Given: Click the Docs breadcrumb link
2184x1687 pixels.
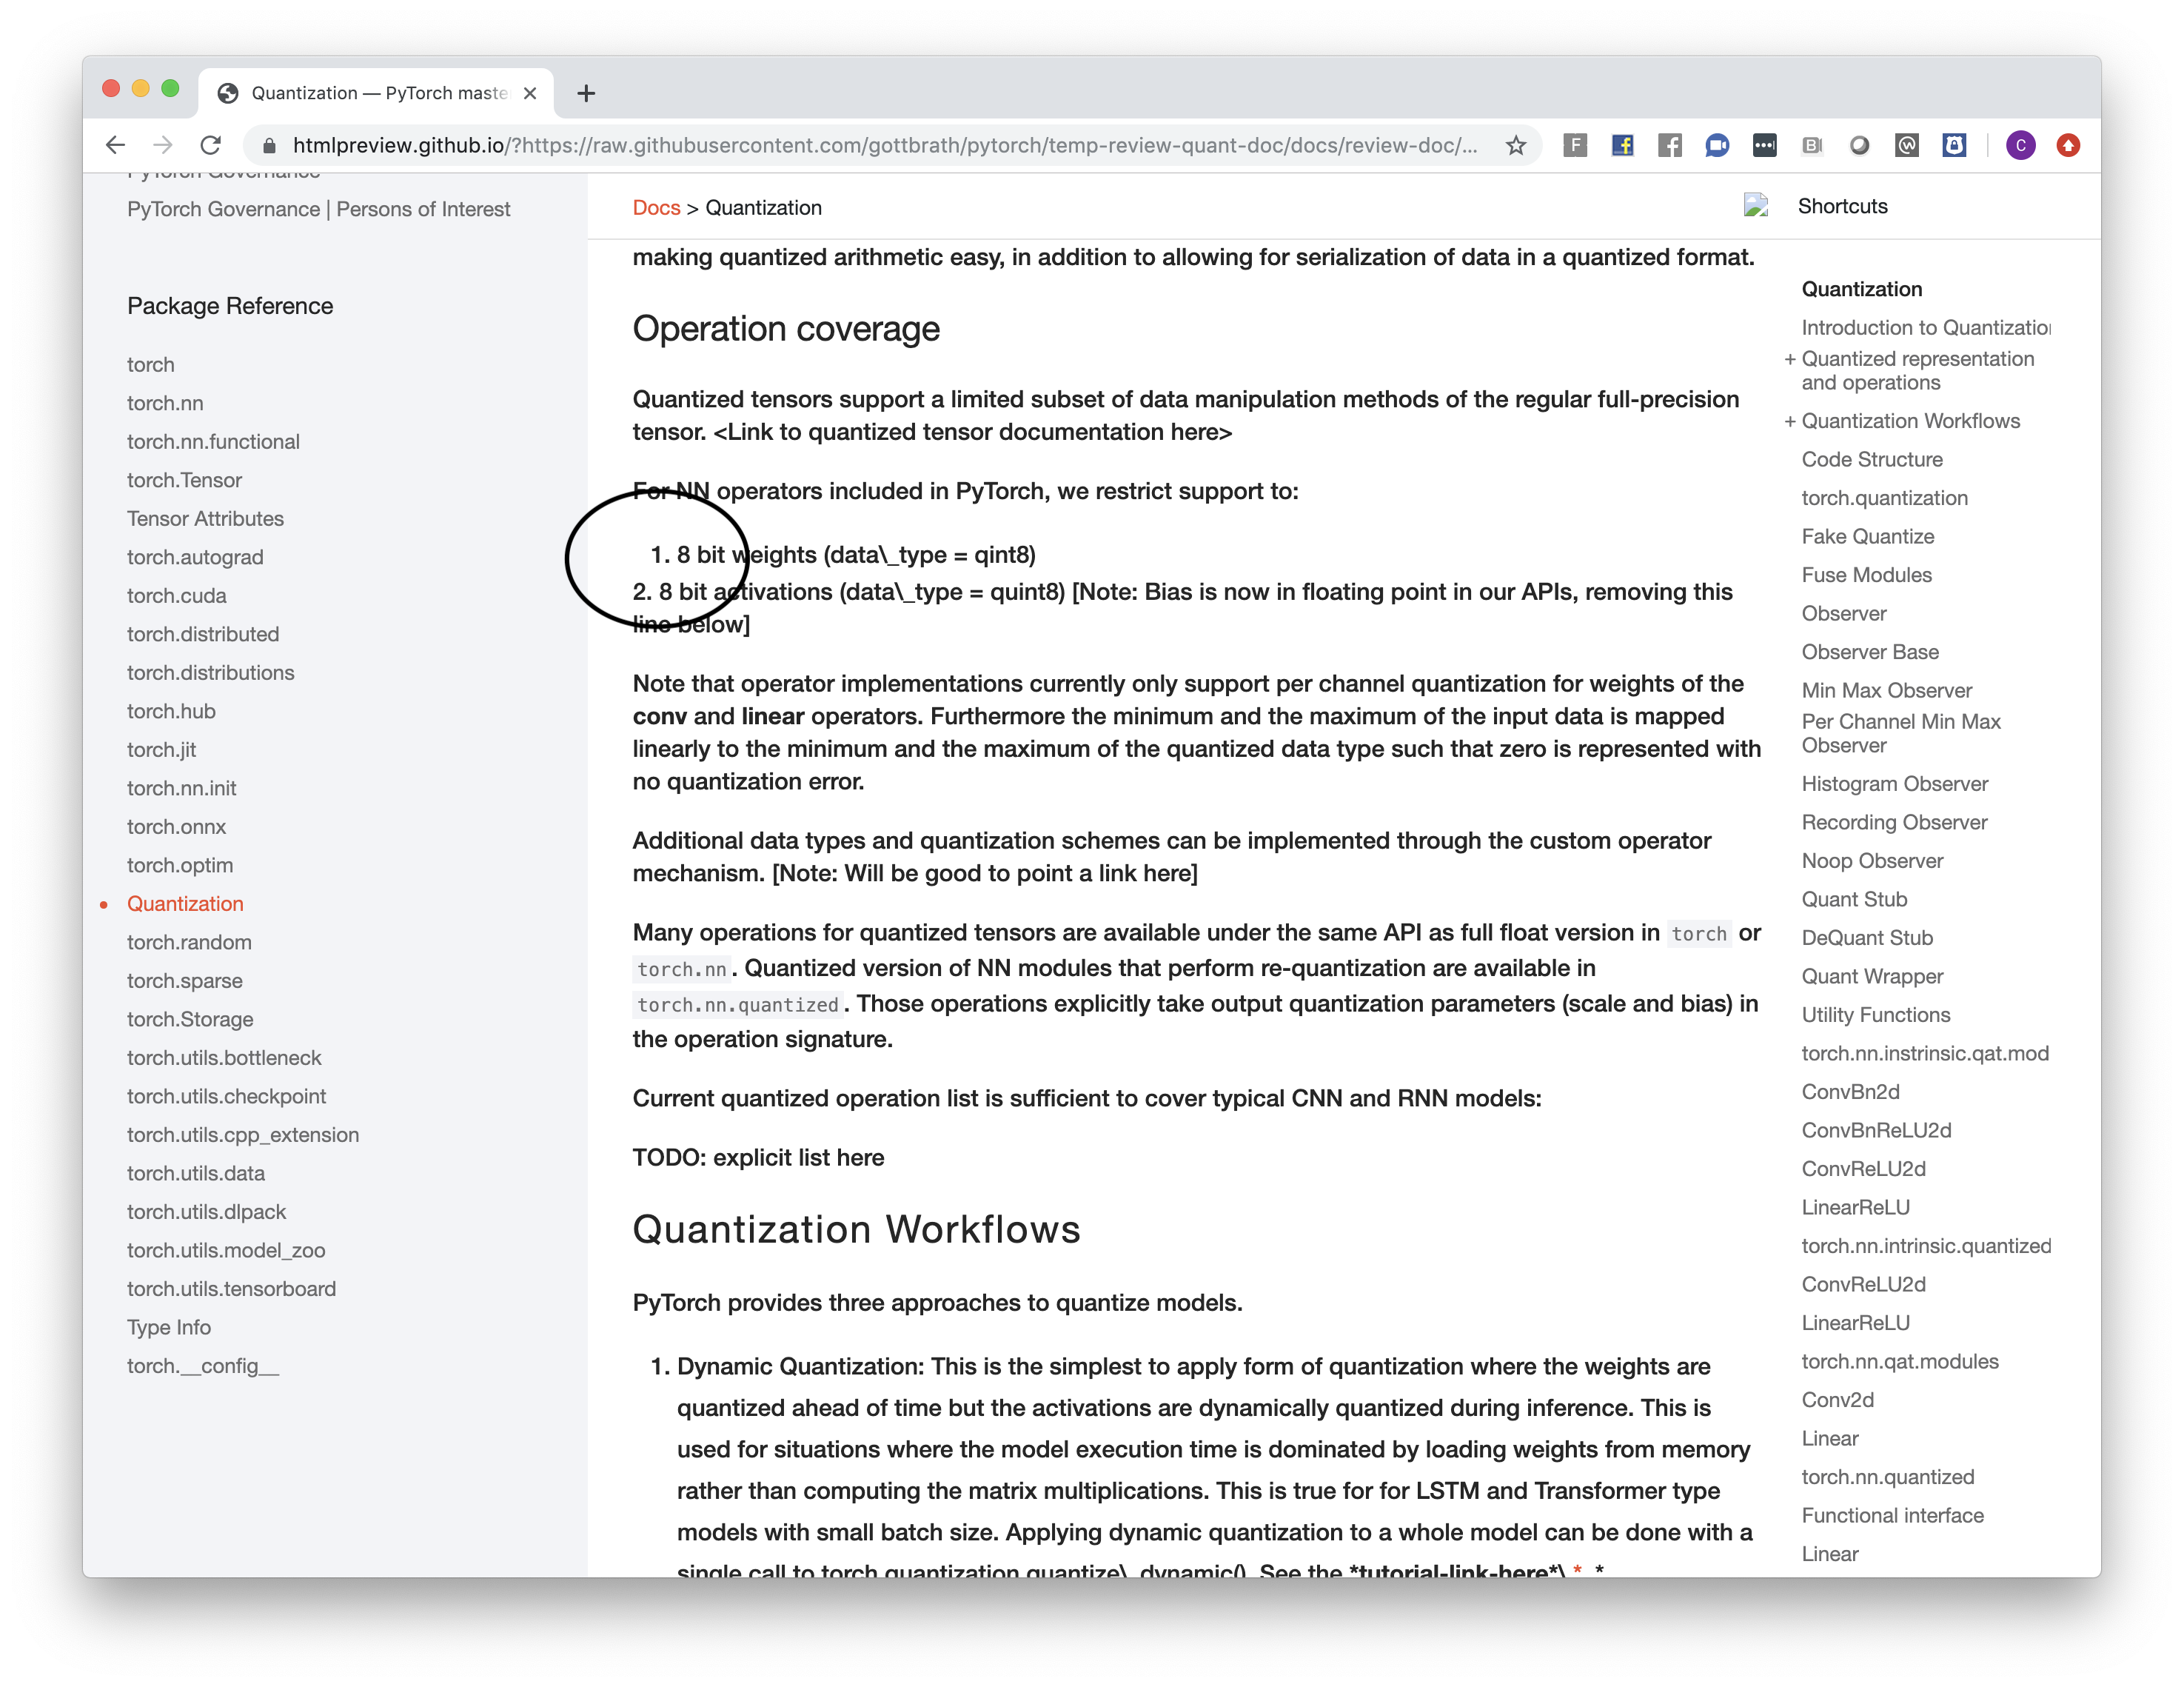Looking at the screenshot, I should coord(655,207).
